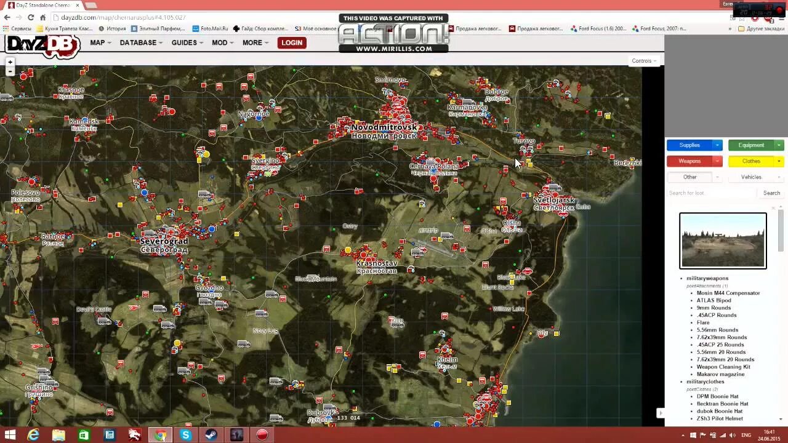The image size is (788, 443).
Task: Open the GUIDES menu
Action: click(187, 43)
